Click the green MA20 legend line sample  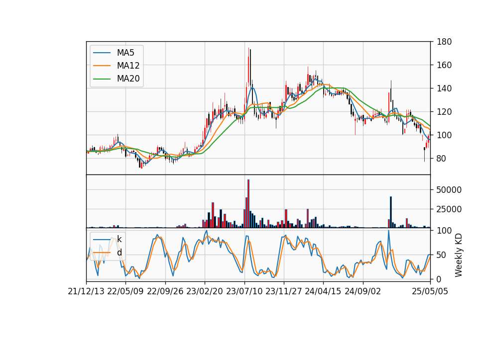pos(102,79)
